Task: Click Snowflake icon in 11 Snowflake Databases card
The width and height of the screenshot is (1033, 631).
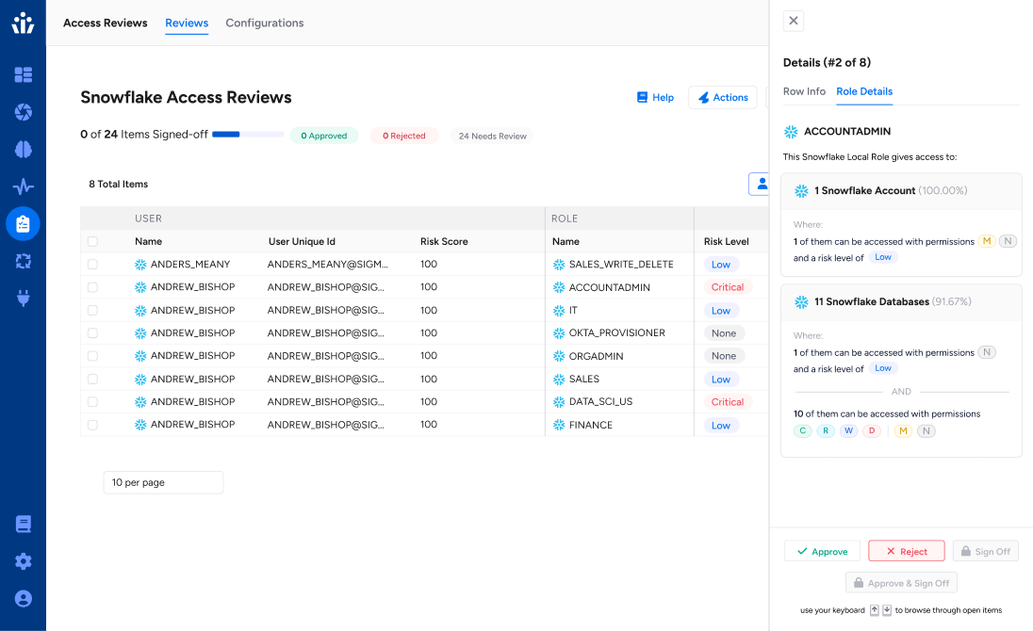Action: [801, 302]
